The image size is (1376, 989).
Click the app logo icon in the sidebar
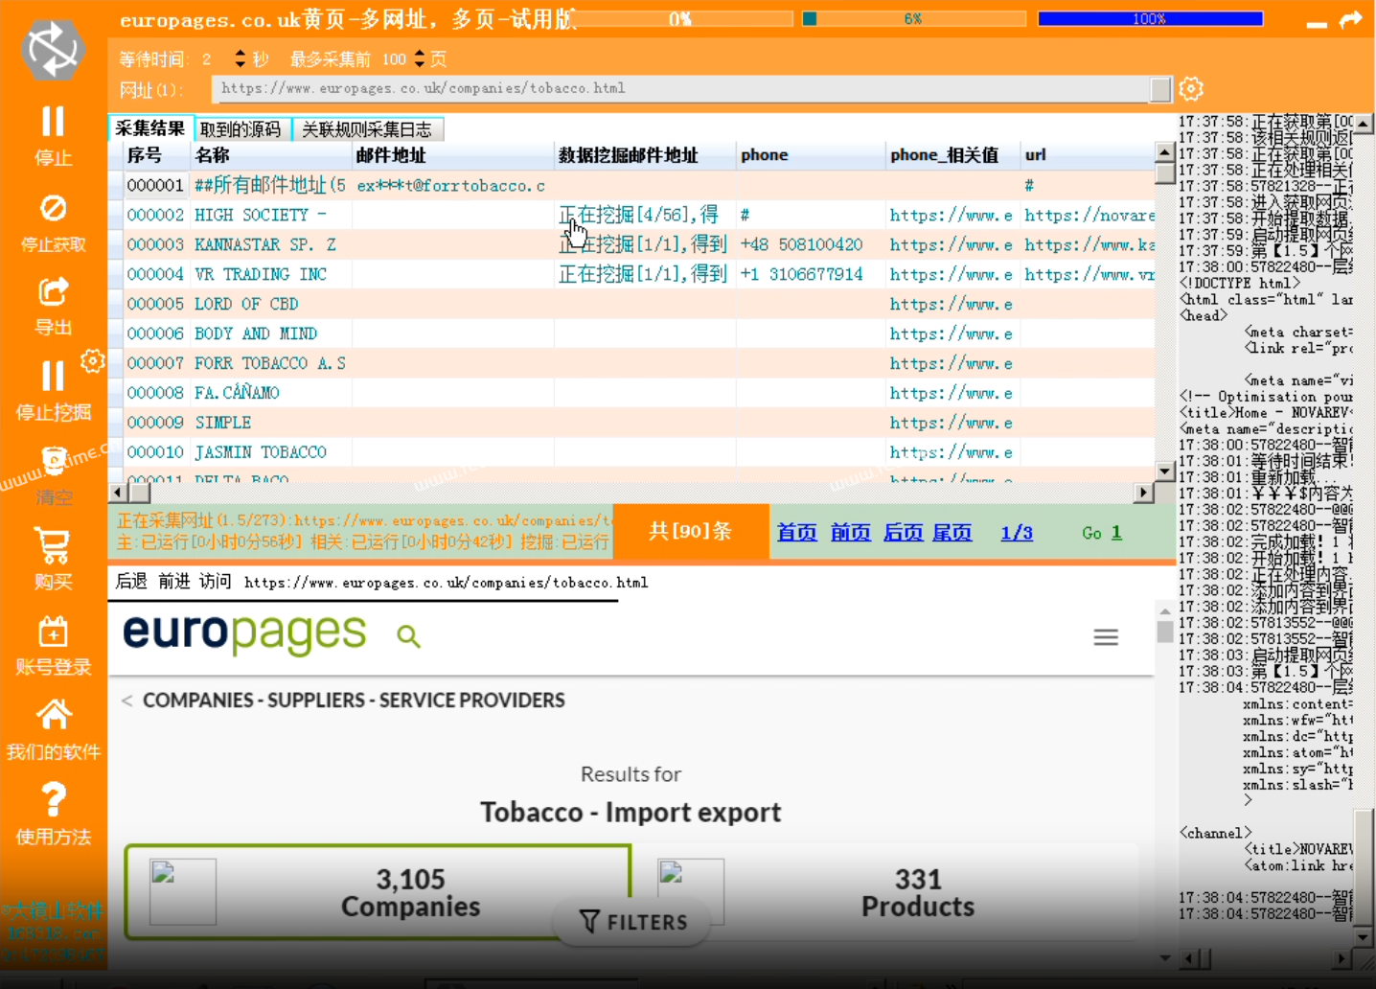coord(54,49)
